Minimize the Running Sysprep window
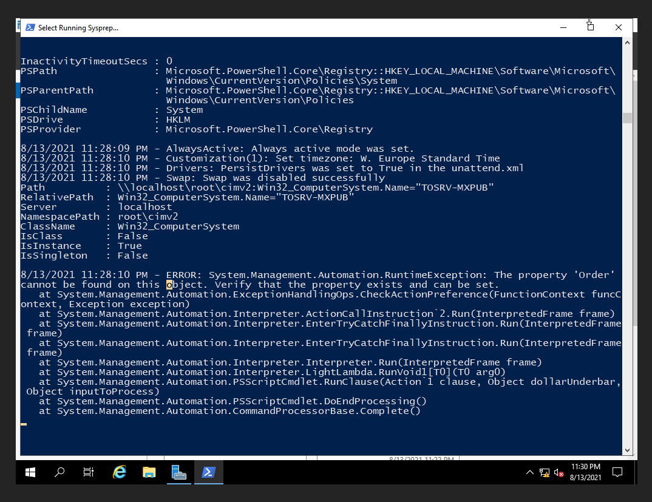652x502 pixels. [x=562, y=27]
